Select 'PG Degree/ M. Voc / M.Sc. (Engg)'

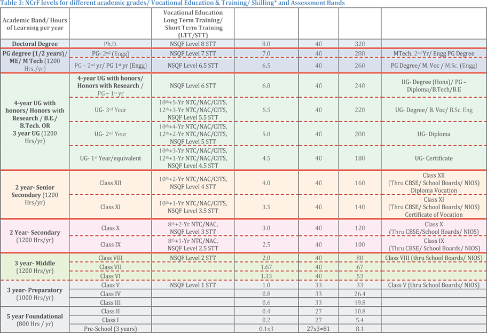click(434, 66)
